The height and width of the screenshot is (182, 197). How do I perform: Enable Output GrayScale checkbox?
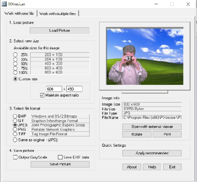15,157
